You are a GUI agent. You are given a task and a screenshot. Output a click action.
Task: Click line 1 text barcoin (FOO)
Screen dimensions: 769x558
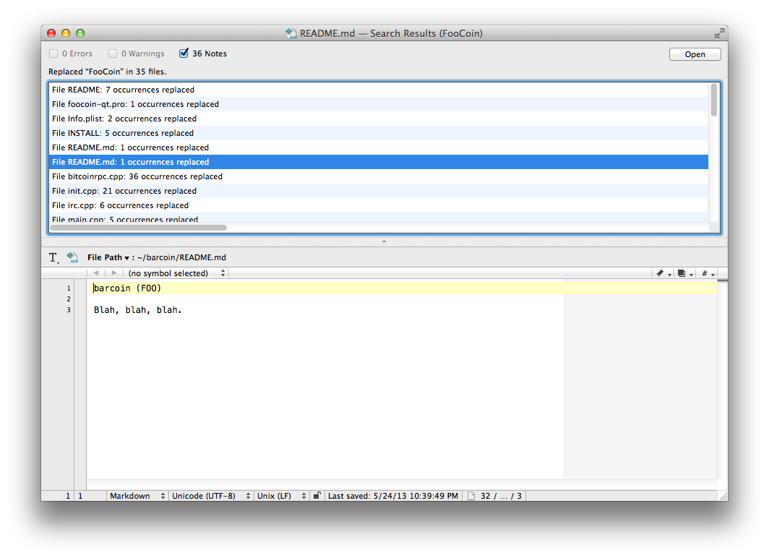click(x=127, y=288)
